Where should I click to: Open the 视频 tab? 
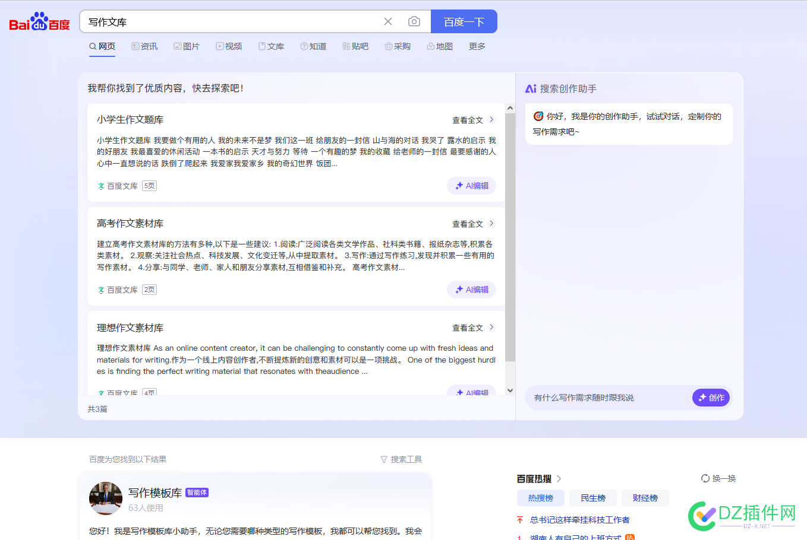click(229, 46)
